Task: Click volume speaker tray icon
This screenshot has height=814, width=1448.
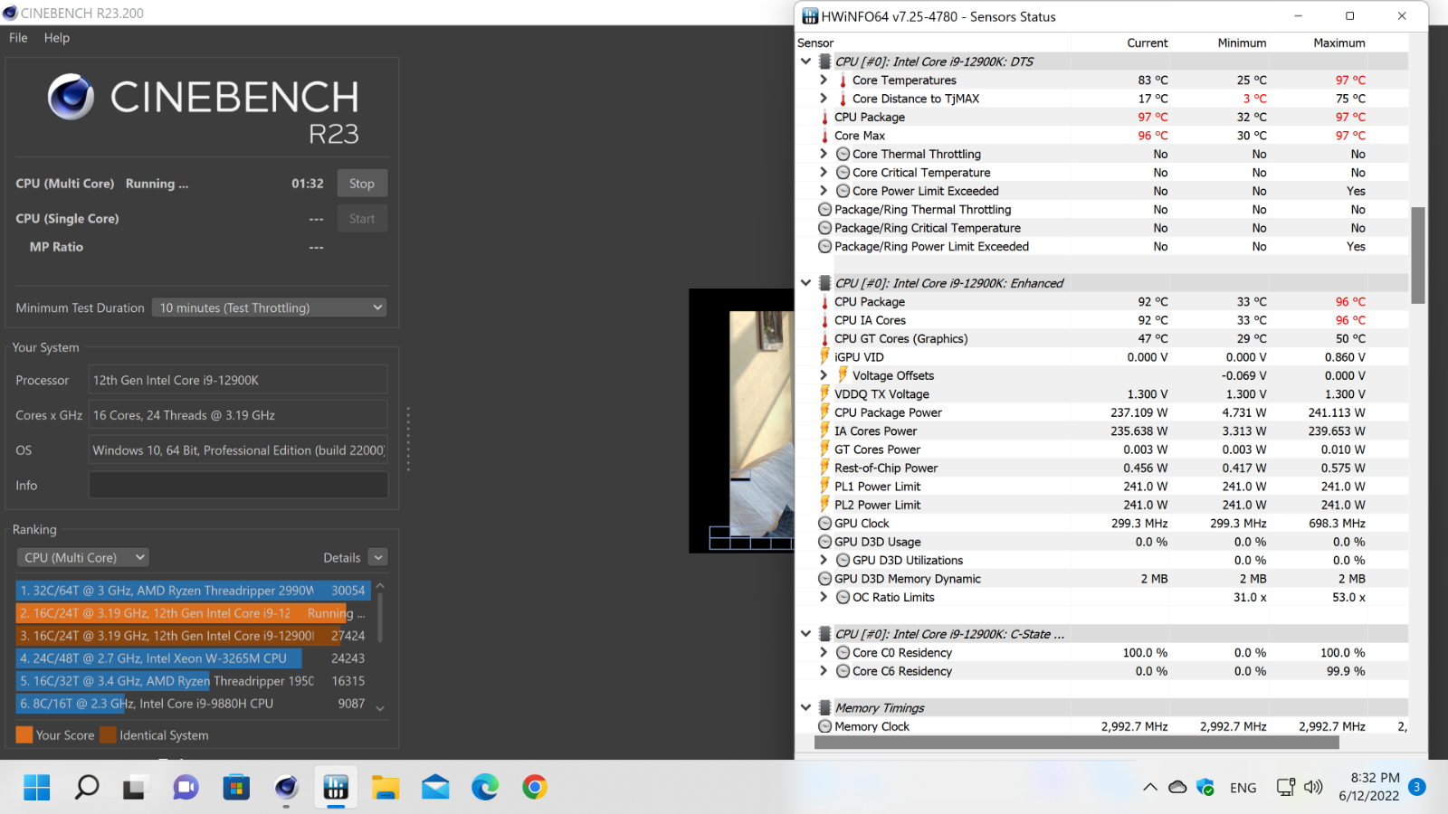Action: point(1313,787)
